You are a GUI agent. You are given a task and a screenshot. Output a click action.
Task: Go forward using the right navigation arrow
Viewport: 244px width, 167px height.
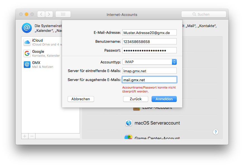49,14
